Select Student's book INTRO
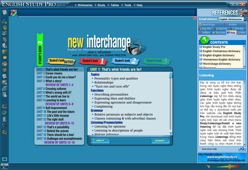The width and height of the screenshot is (248, 170). coord(61,61)
